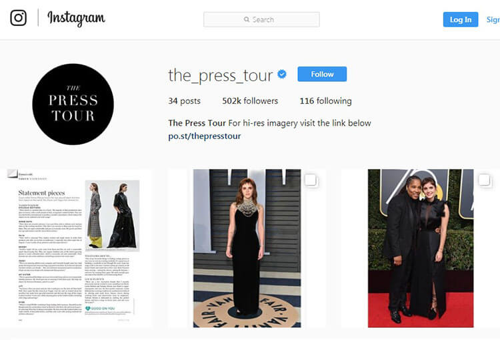Click the multi-photo icon on red carpet post

tap(484, 180)
